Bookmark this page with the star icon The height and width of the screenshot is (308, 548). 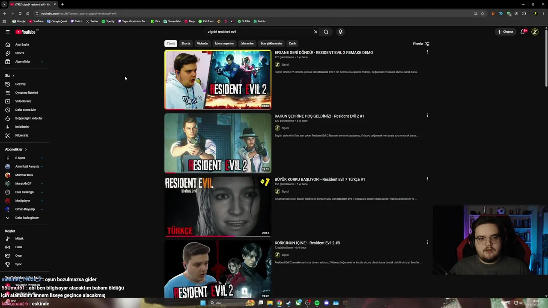482,13
